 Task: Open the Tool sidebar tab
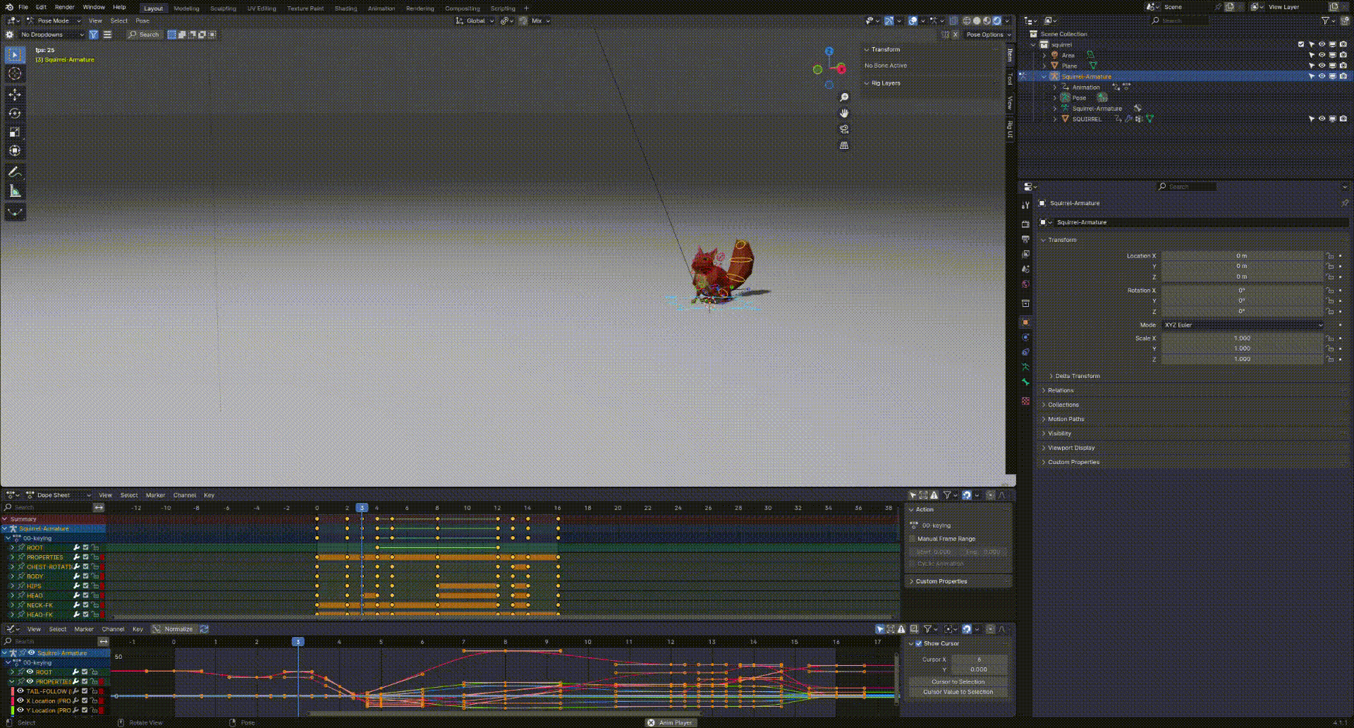tap(1010, 78)
